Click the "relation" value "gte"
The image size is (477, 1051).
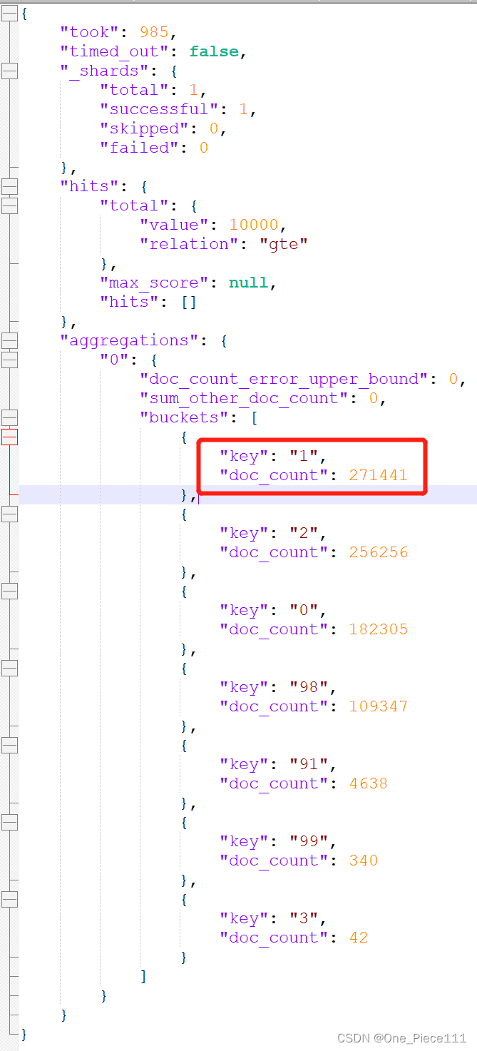tap(284, 244)
